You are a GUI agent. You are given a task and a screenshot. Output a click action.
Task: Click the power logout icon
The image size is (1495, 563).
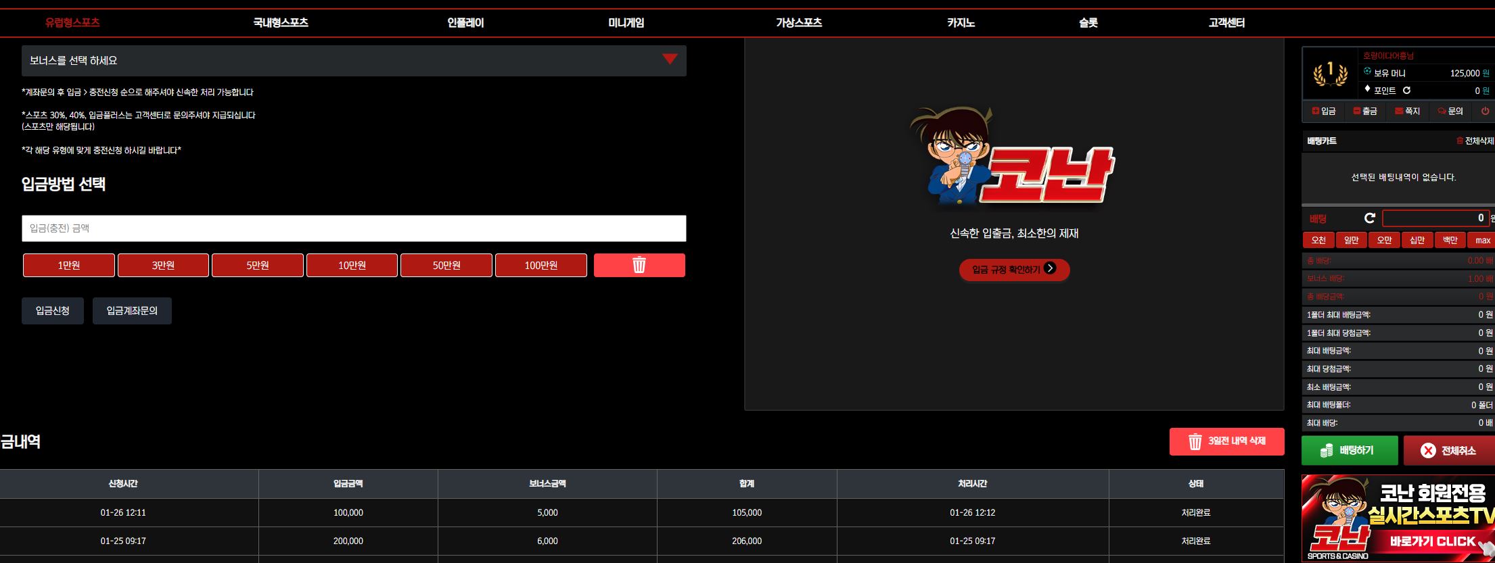coord(1485,111)
